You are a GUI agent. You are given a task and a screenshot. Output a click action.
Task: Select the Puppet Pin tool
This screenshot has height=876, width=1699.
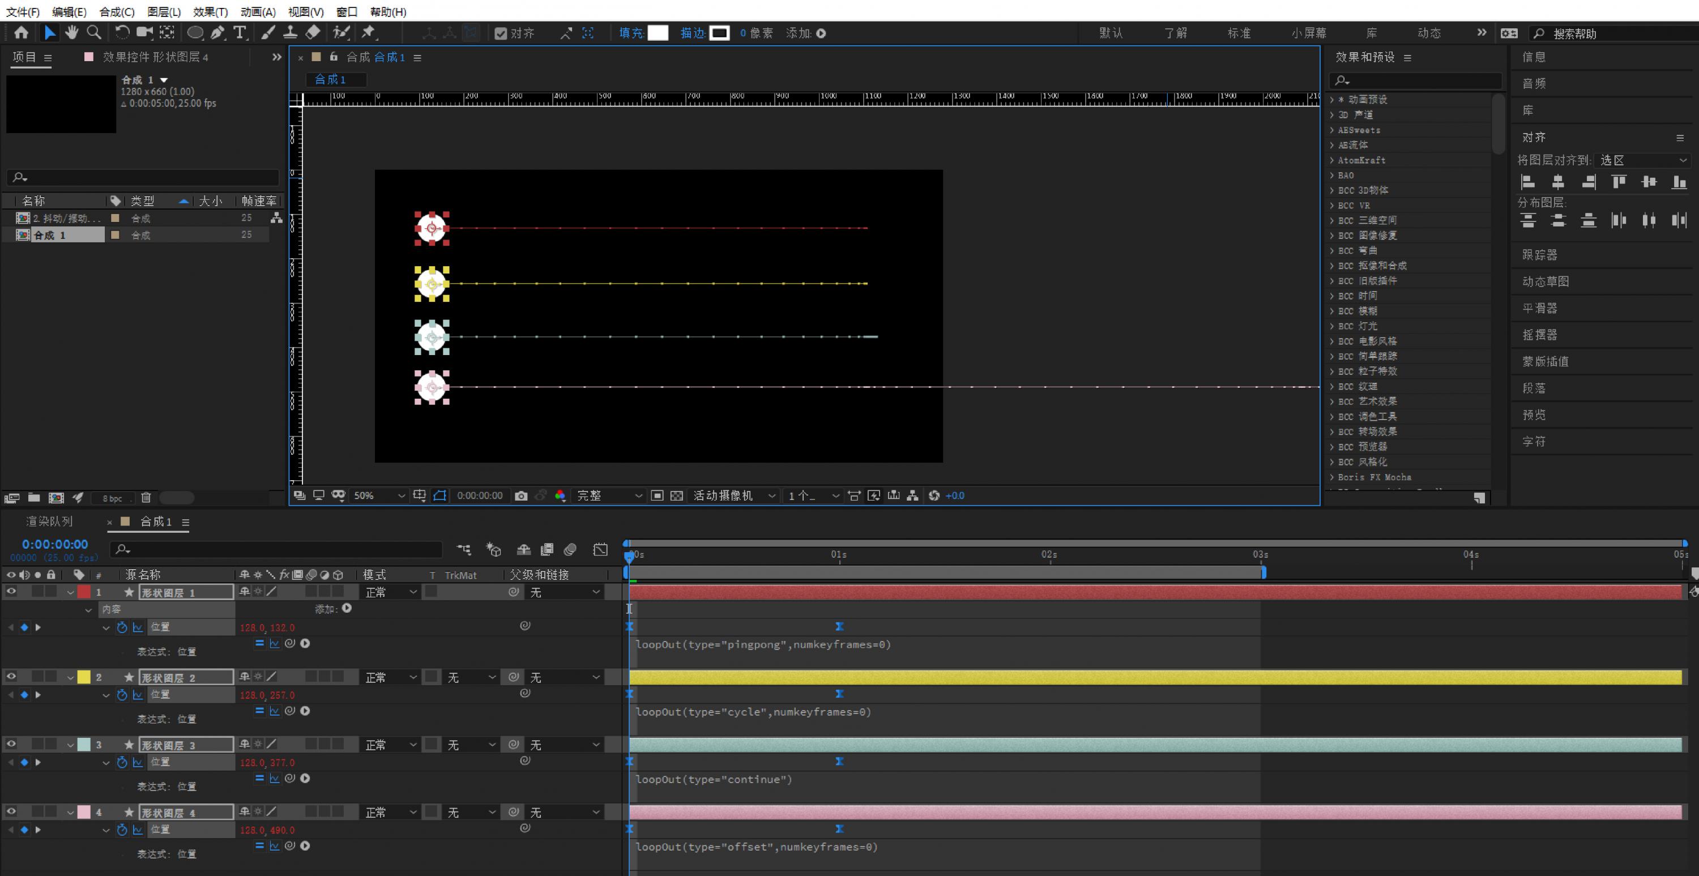pos(369,32)
